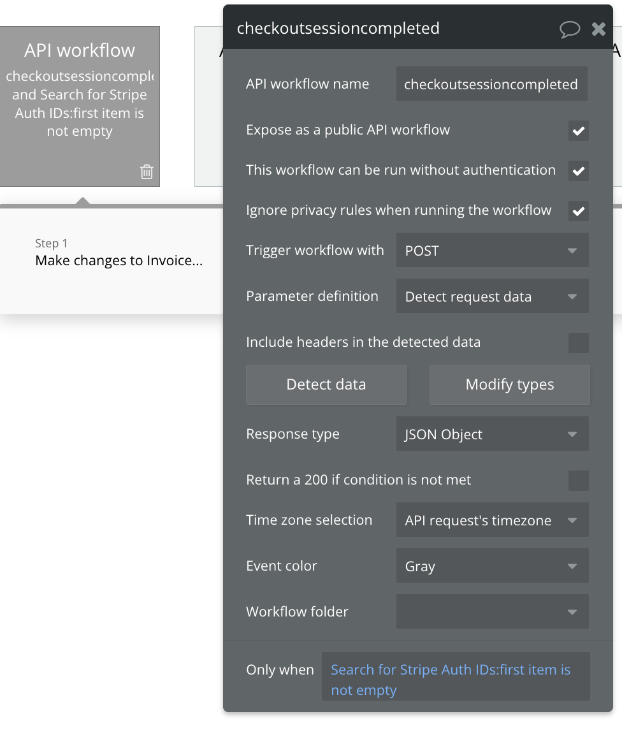This screenshot has width=622, height=737.
Task: Edit the Only when condition expression
Action: pos(455,680)
